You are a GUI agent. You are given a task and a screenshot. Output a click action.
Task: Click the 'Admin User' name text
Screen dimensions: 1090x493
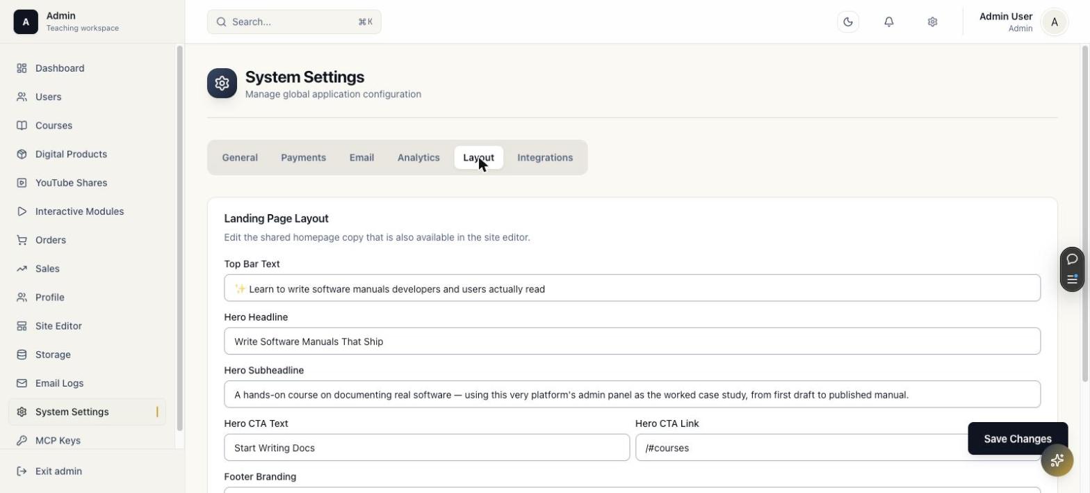coord(1006,16)
